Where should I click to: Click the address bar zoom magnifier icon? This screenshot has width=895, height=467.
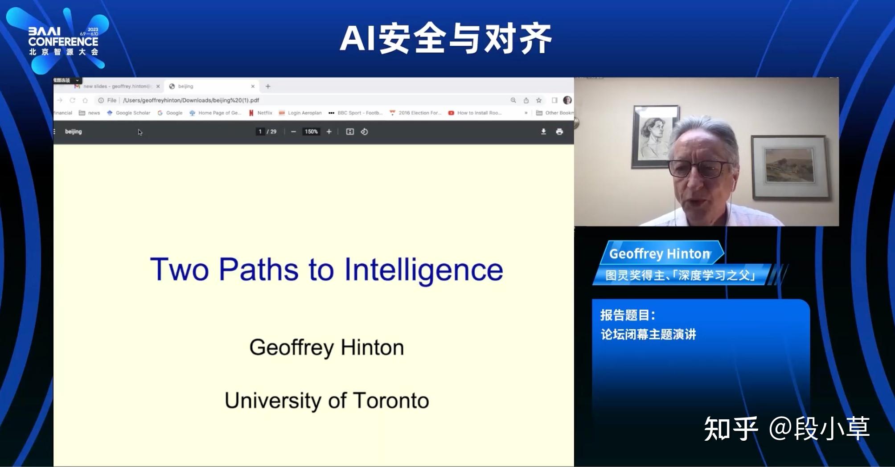pyautogui.click(x=513, y=100)
